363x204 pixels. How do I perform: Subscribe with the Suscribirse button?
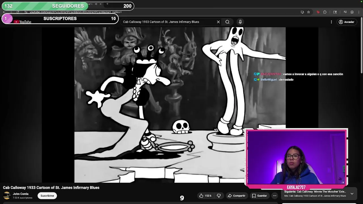(x=47, y=196)
